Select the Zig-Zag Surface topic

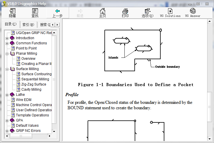coord(33,84)
